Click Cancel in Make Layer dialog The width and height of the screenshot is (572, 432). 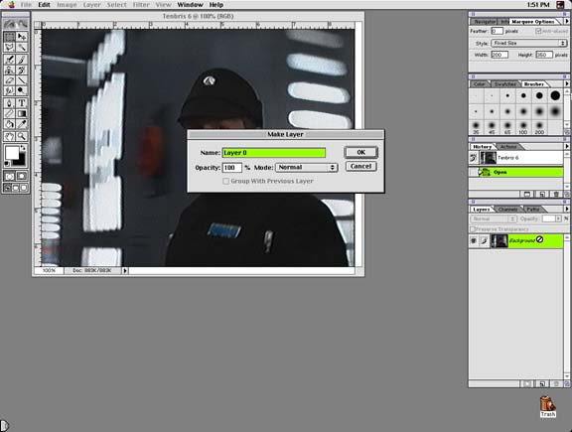click(361, 167)
